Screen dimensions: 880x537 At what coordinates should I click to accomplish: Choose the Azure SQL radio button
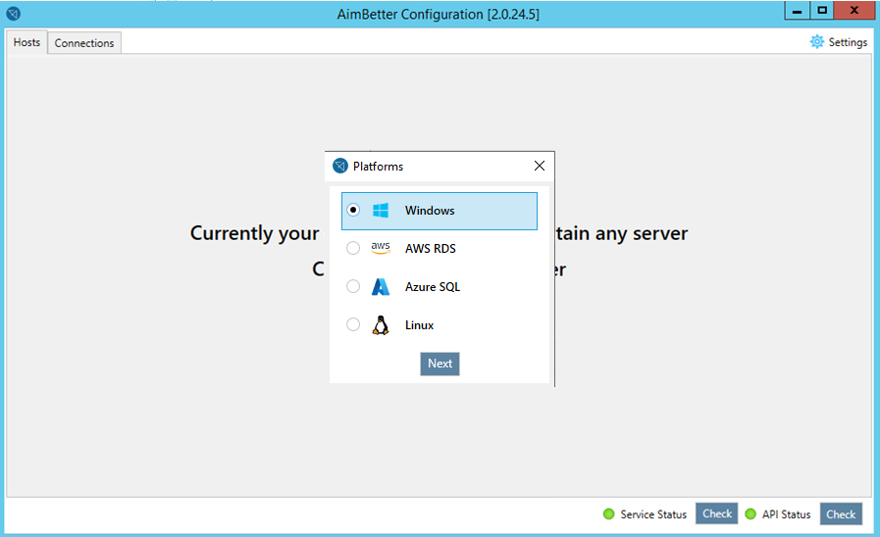click(353, 286)
